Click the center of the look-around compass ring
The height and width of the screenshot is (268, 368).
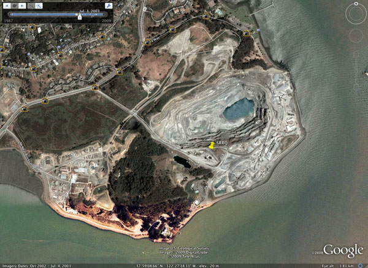click(x=356, y=14)
